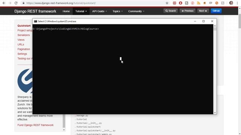This screenshot has height=135, width=241.
Task: Expand the Tutorial dropdown menu
Action: click(x=81, y=11)
